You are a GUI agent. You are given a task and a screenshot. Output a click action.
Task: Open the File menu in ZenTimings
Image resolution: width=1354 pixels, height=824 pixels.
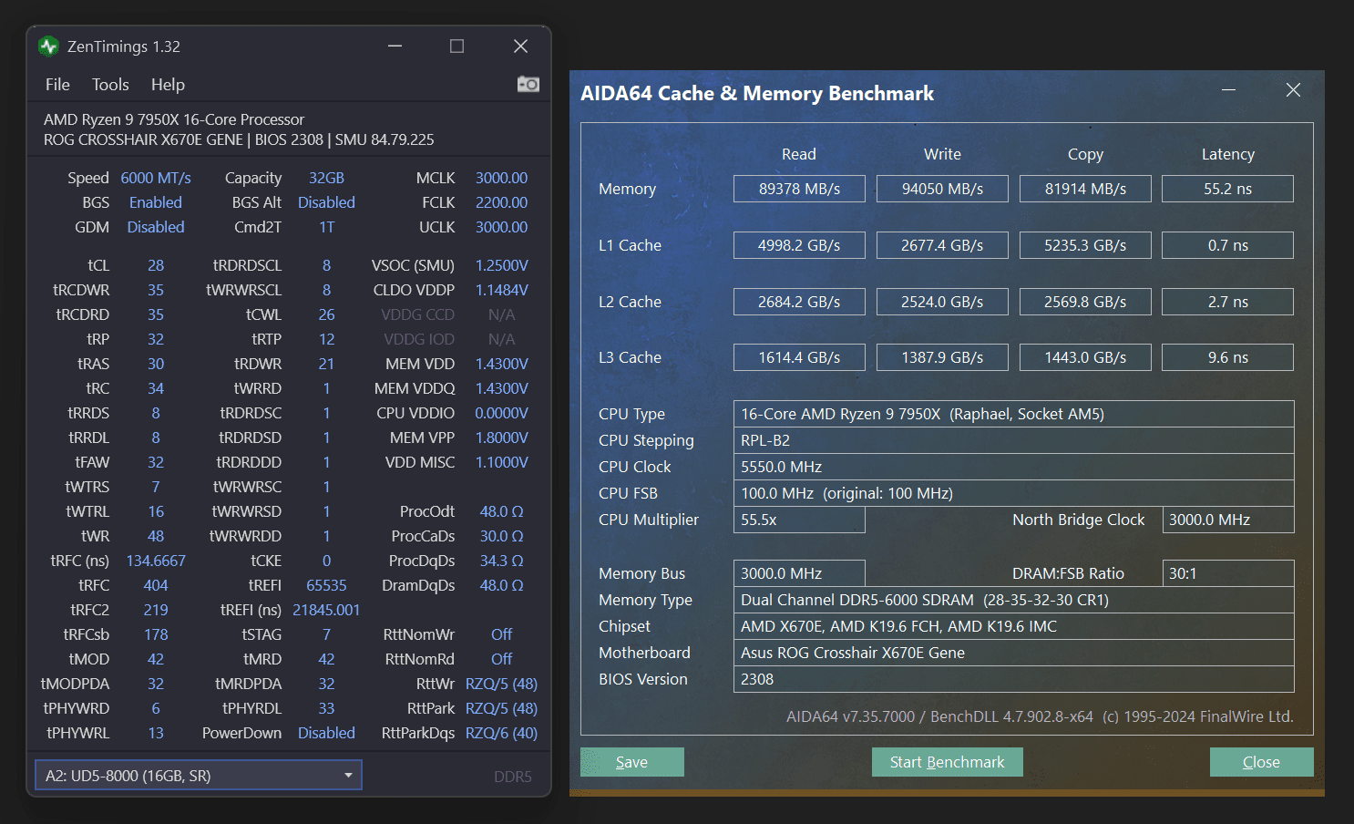[x=57, y=84]
